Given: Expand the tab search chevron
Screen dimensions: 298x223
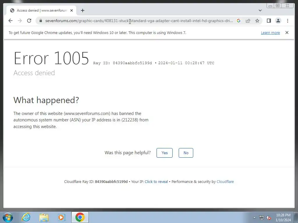Looking at the screenshot, I should (260, 10).
